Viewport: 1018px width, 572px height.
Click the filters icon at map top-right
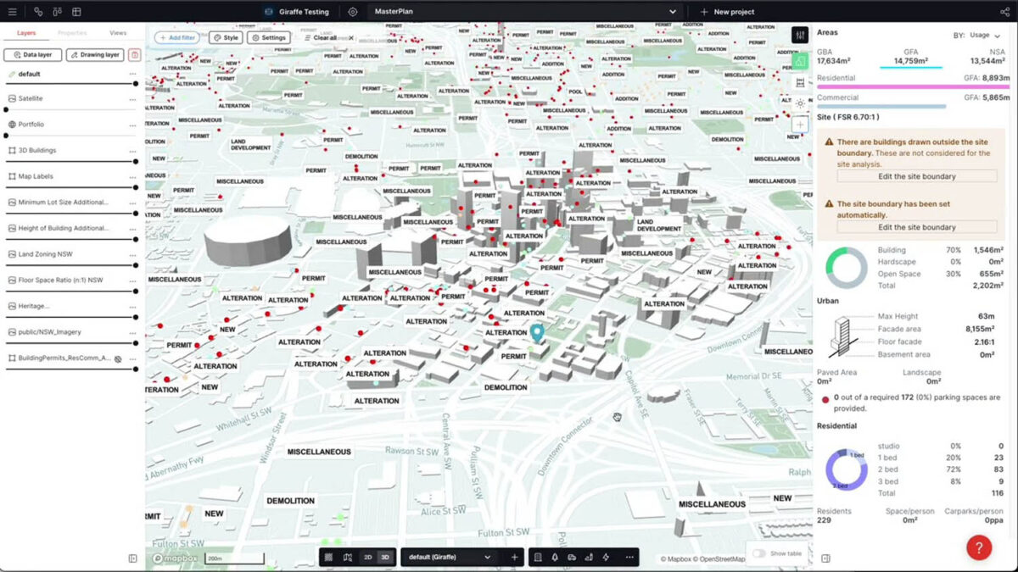pos(800,35)
